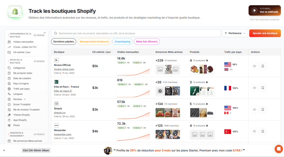The height and width of the screenshot is (157, 284).
Task: Bookmark the Shayla store
Action: click(263, 110)
